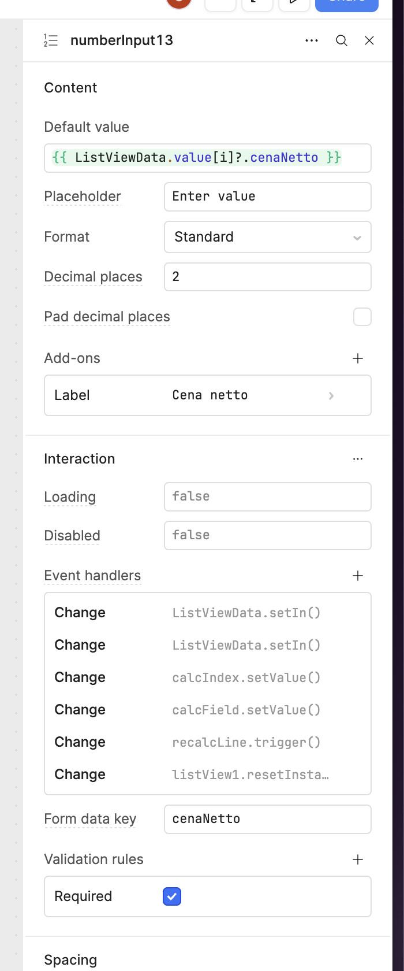Add a new validation rule
Viewport: 404px width, 971px height.
pos(358,859)
